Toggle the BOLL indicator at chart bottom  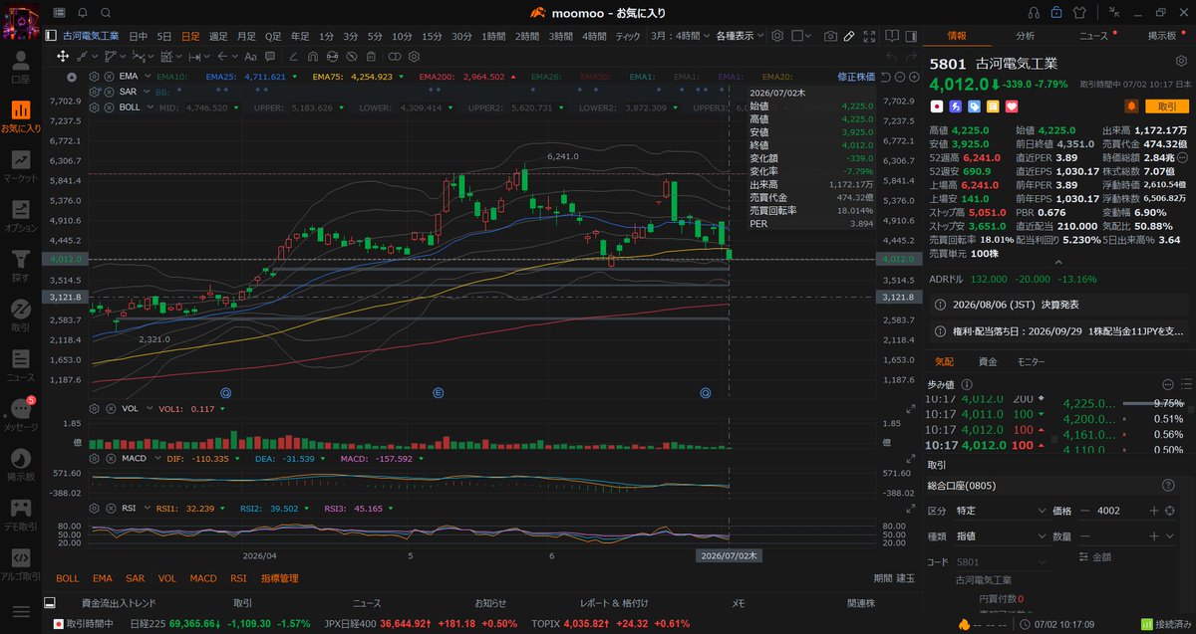coord(67,578)
